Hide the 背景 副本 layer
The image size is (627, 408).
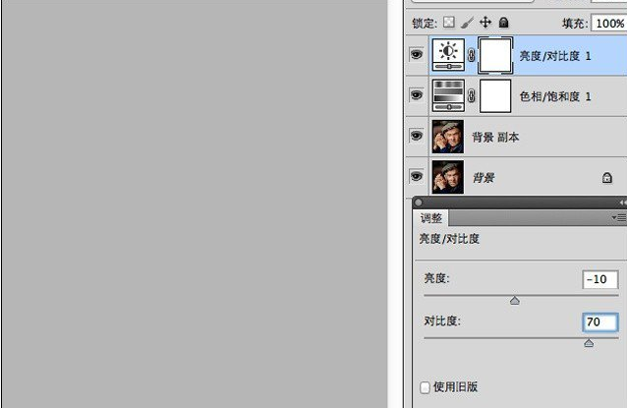[x=417, y=136]
